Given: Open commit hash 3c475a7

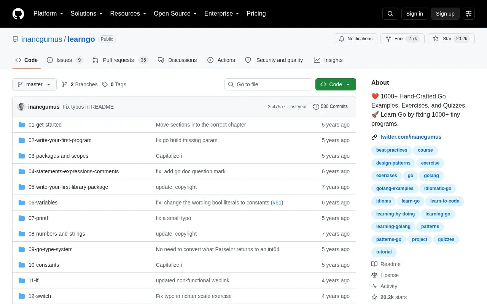Looking at the screenshot, I should (x=277, y=107).
